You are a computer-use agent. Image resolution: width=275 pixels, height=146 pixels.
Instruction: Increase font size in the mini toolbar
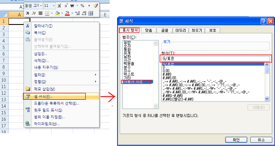coord(59,6)
